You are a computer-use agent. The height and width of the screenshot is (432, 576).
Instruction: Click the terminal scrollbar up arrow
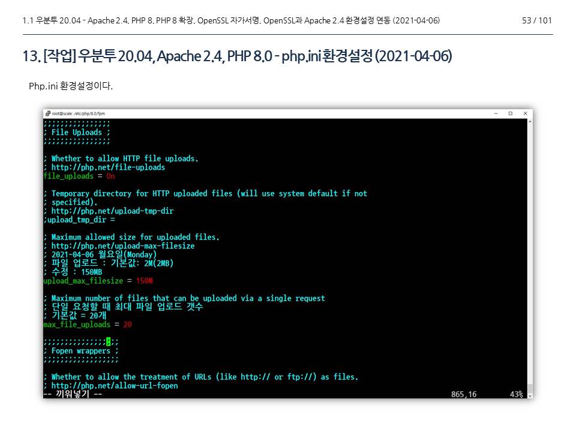pos(530,122)
